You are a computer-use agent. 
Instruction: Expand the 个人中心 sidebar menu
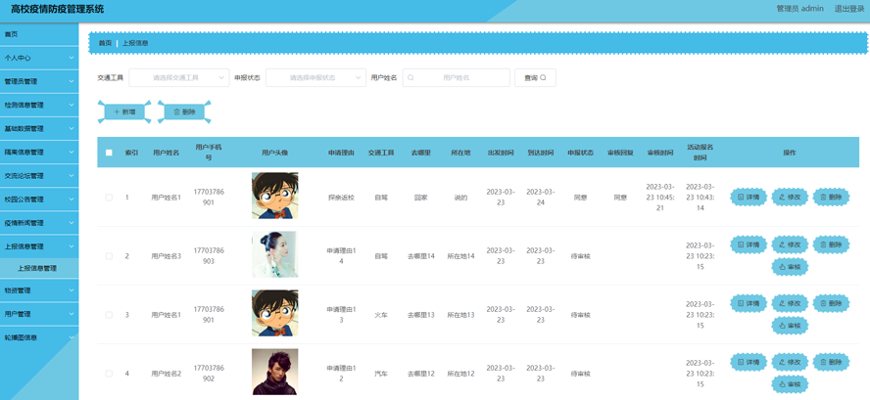[x=39, y=58]
